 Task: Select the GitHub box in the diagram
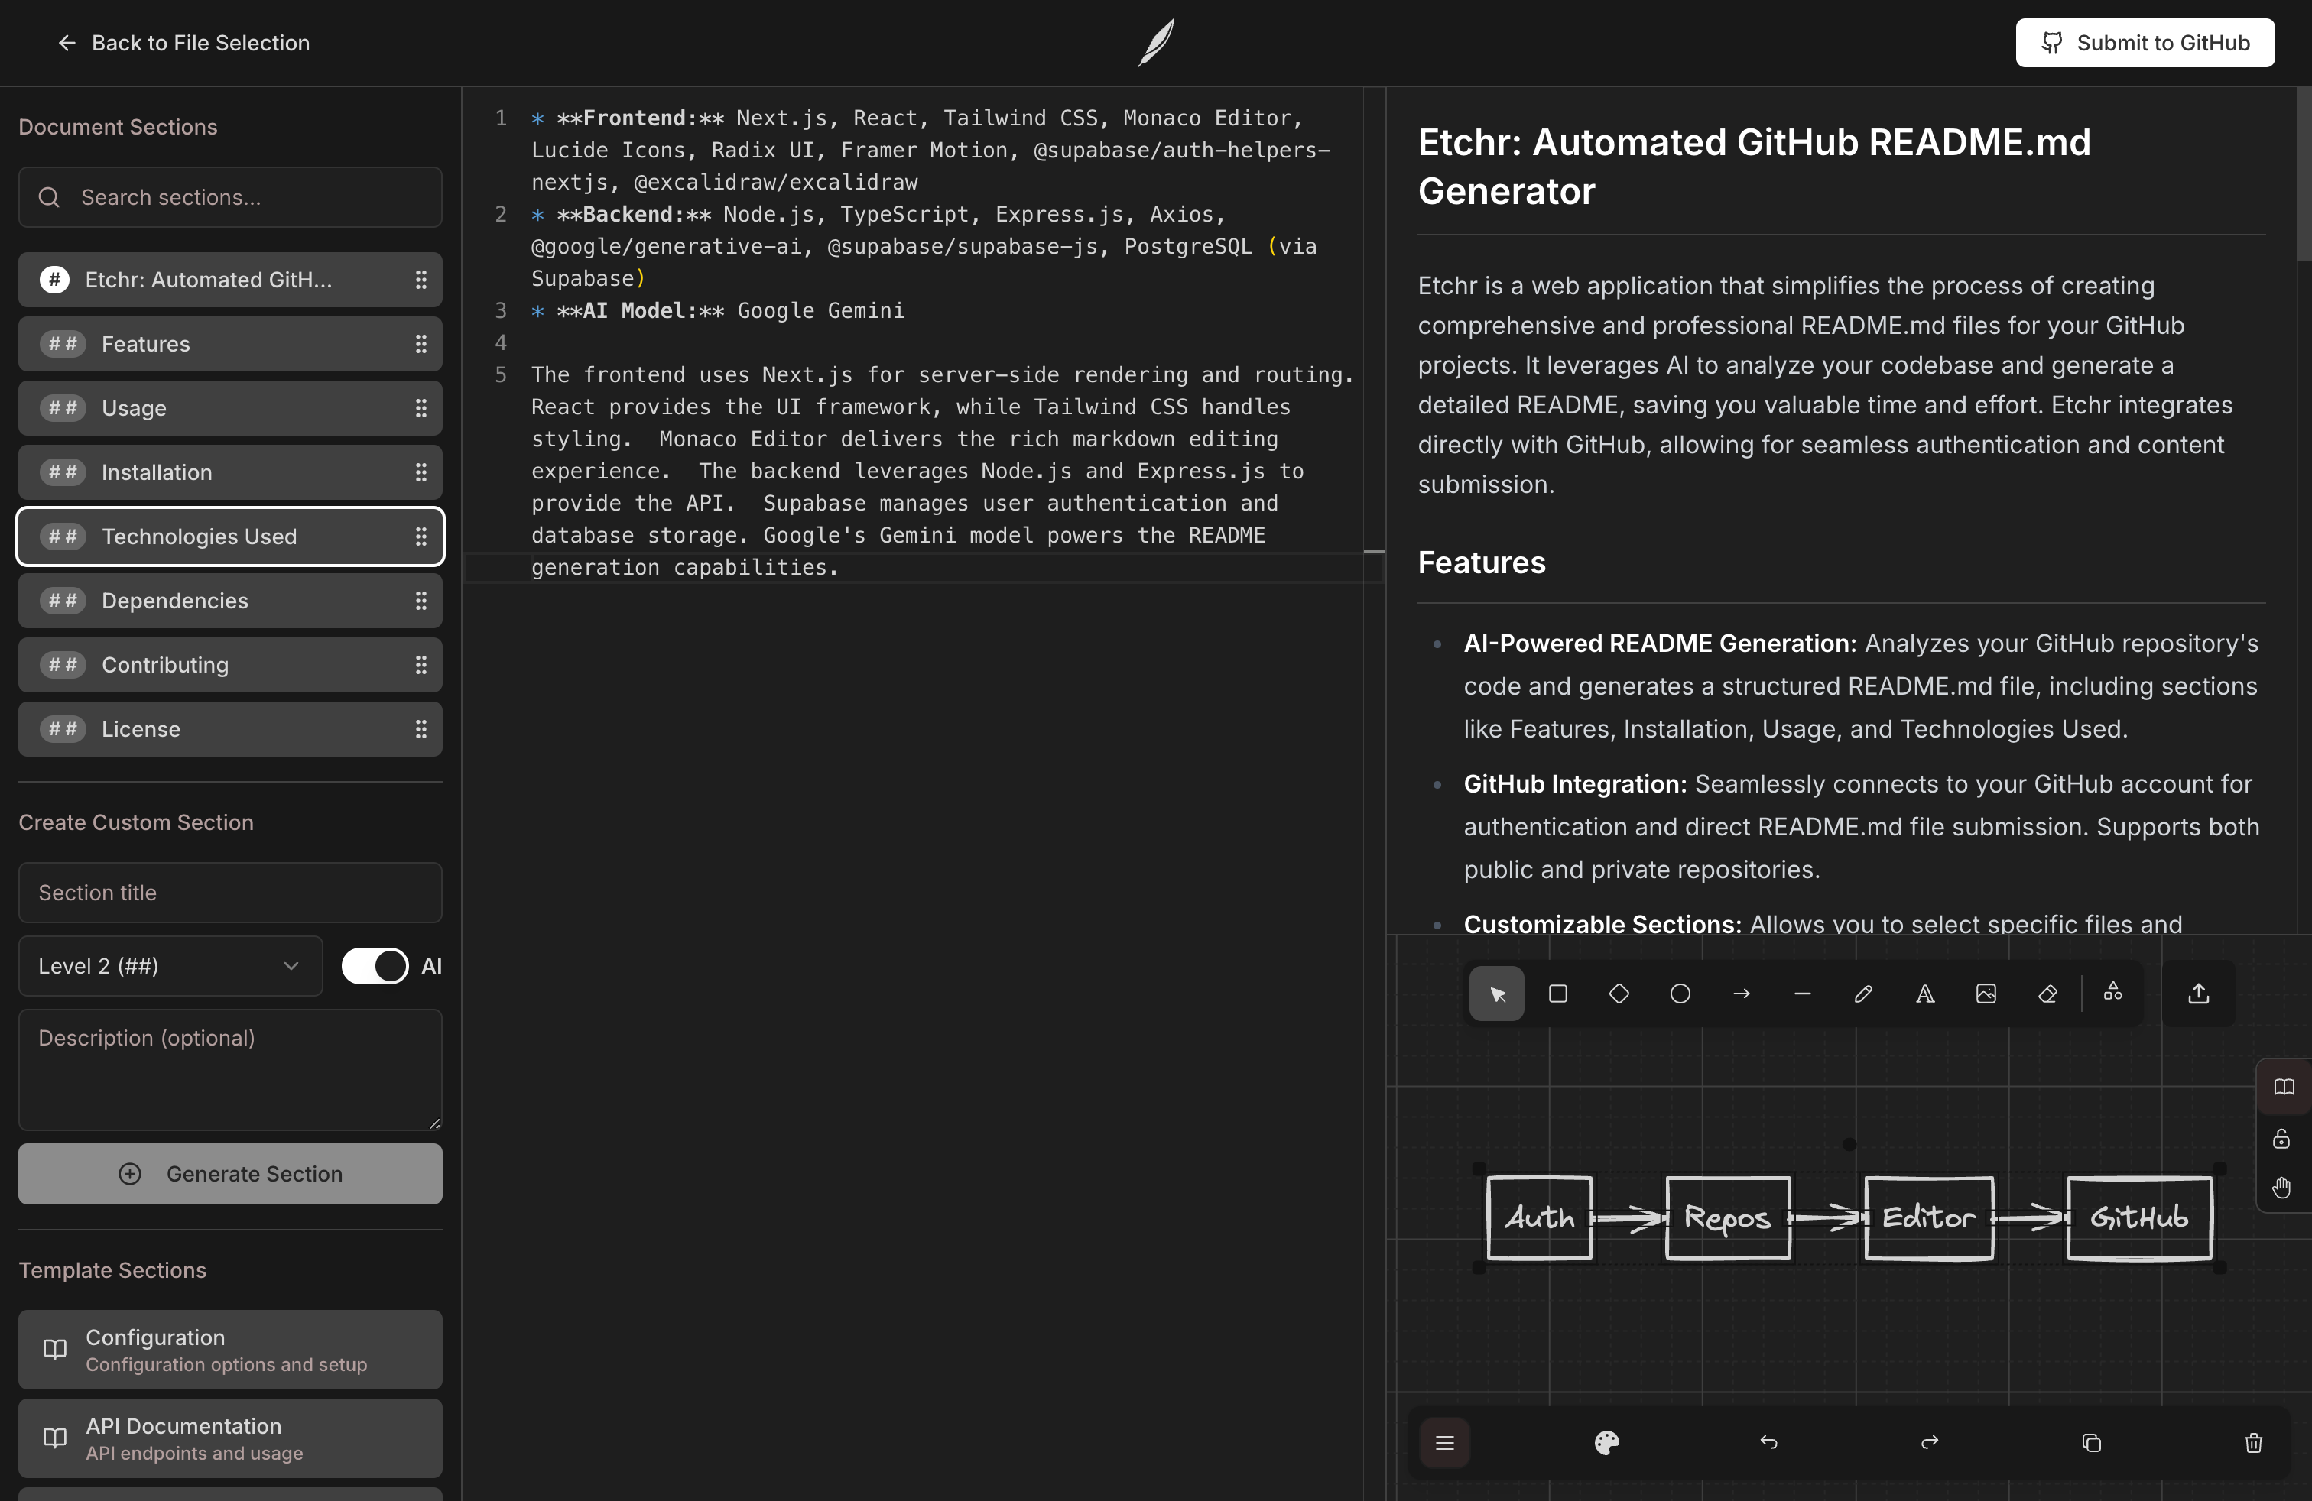[2139, 1217]
